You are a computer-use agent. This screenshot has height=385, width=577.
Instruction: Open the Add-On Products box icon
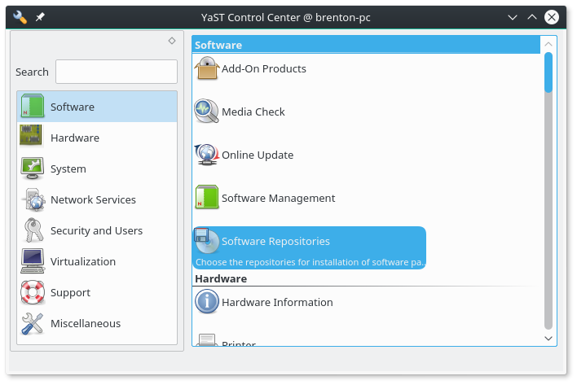[207, 68]
